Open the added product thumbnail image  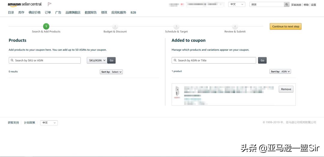(x=177, y=92)
